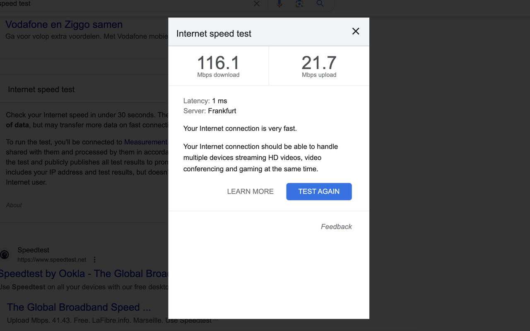Screen dimensions: 530x331
Task: Open Google Lens image search
Action: [299, 4]
